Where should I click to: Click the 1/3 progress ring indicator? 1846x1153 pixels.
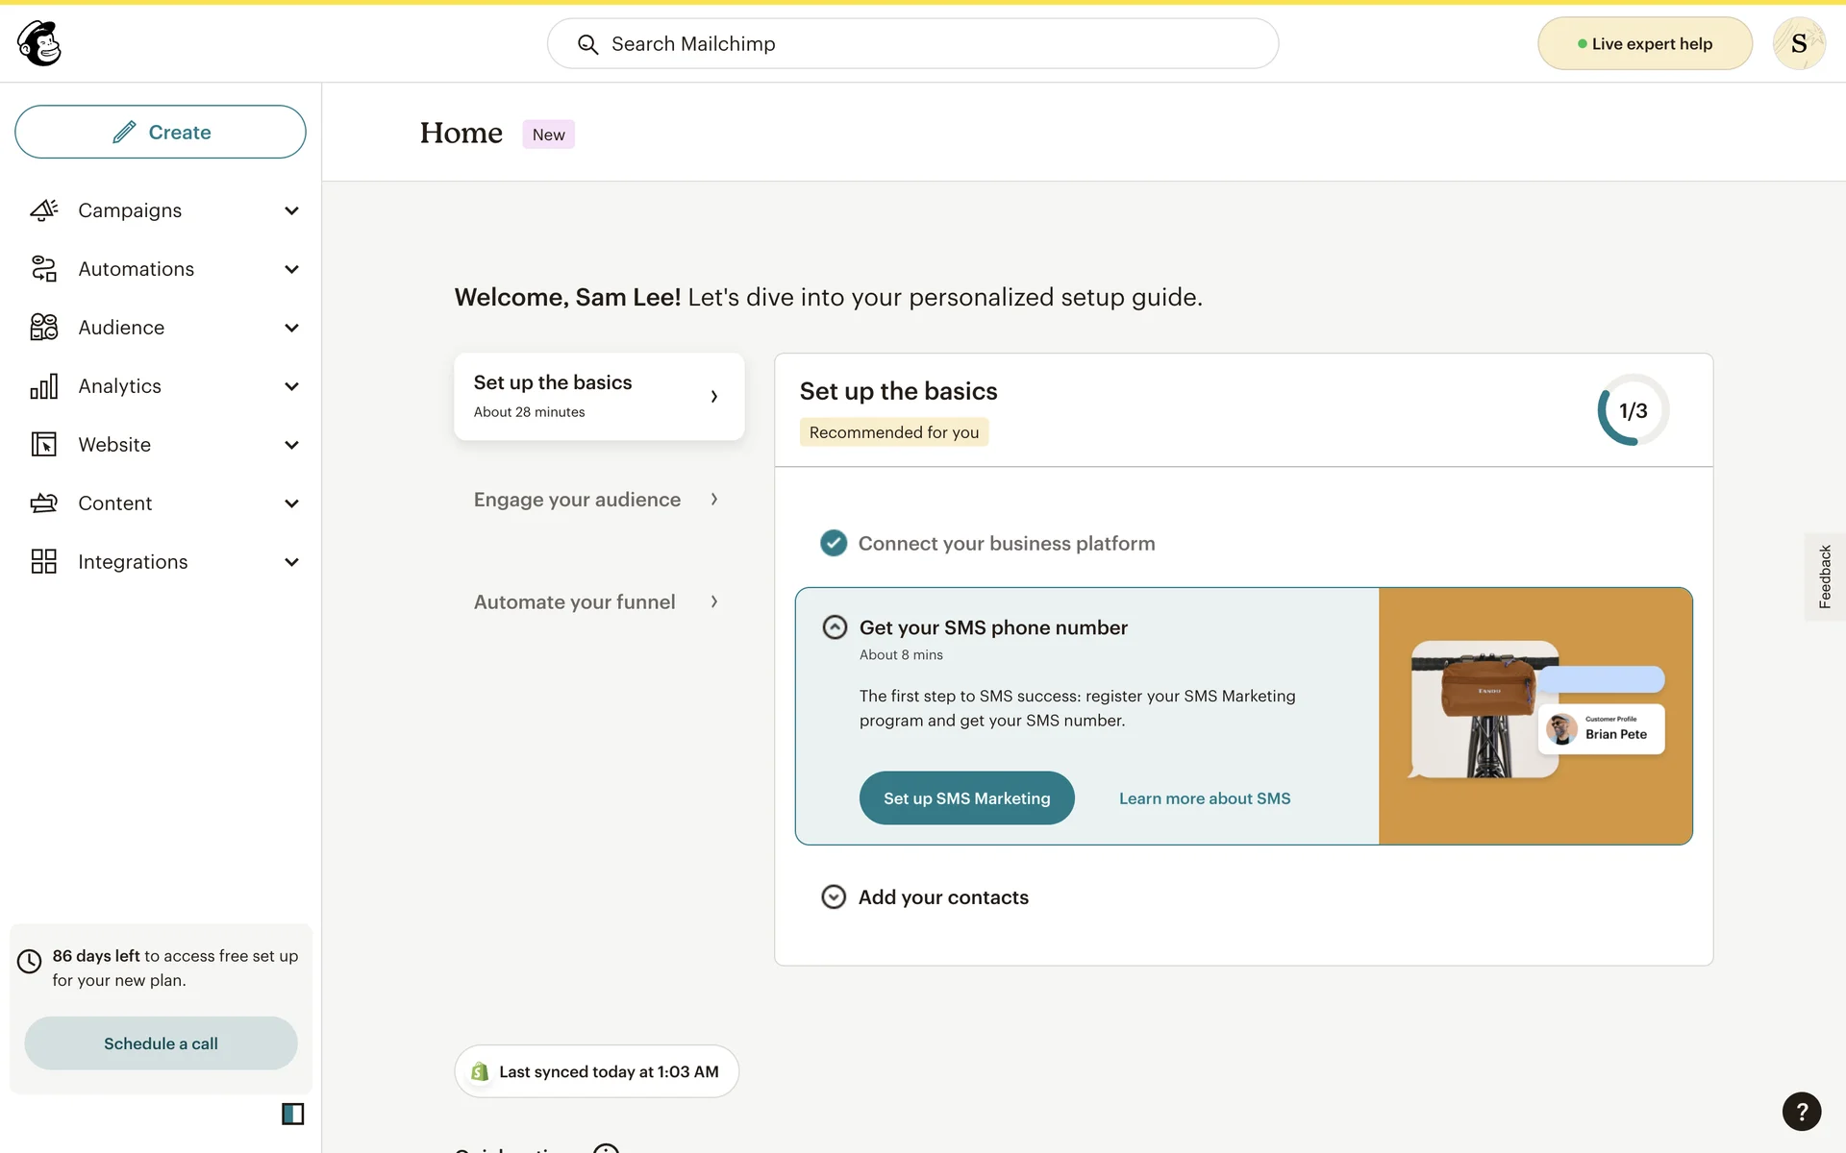(x=1633, y=410)
